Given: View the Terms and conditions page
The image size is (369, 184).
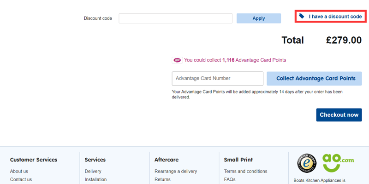Looking at the screenshot, I should coord(245,171).
